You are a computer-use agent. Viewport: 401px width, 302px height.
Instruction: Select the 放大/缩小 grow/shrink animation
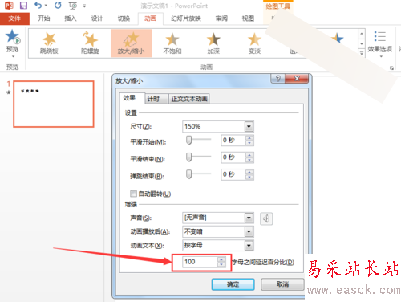132,43
